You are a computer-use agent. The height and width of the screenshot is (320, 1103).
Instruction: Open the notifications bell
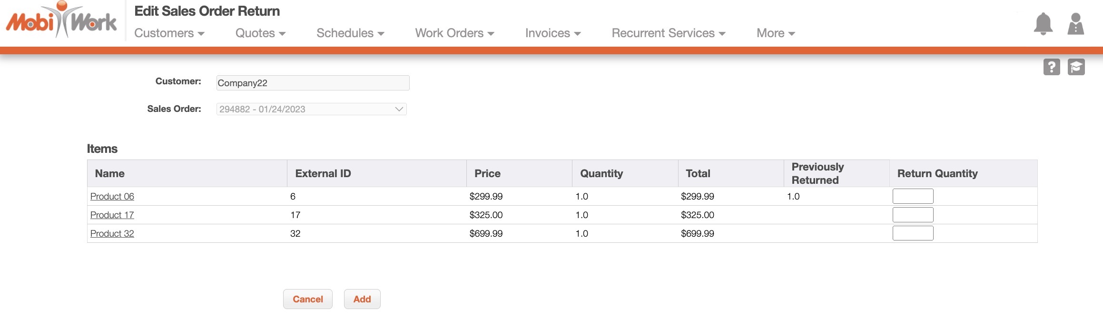(x=1043, y=23)
